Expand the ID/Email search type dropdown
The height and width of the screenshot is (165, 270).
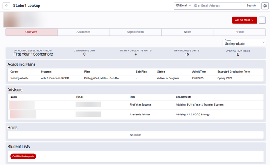[x=183, y=6]
